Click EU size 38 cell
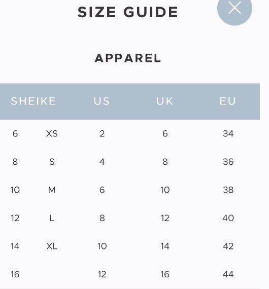The image size is (269, 289). click(228, 190)
